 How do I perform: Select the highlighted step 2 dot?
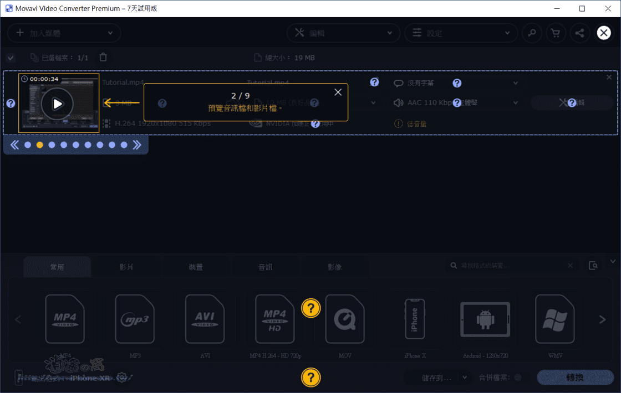(39, 145)
